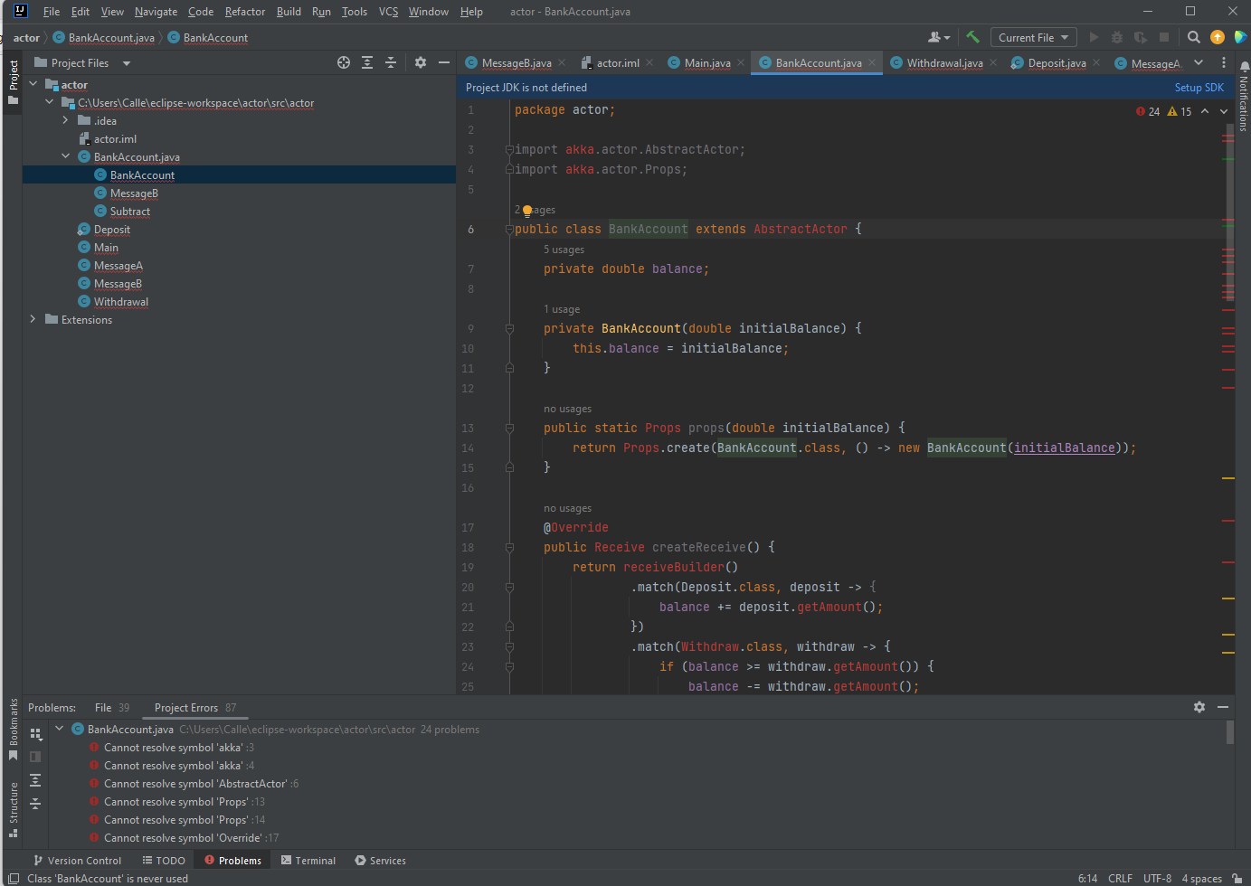1251x886 pixels.
Task: Click the Build Project hammer icon
Action: pos(972,37)
